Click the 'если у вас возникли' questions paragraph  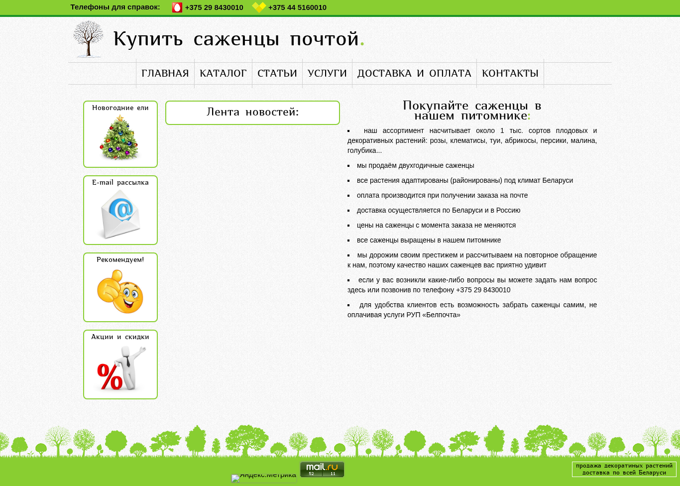(x=472, y=285)
